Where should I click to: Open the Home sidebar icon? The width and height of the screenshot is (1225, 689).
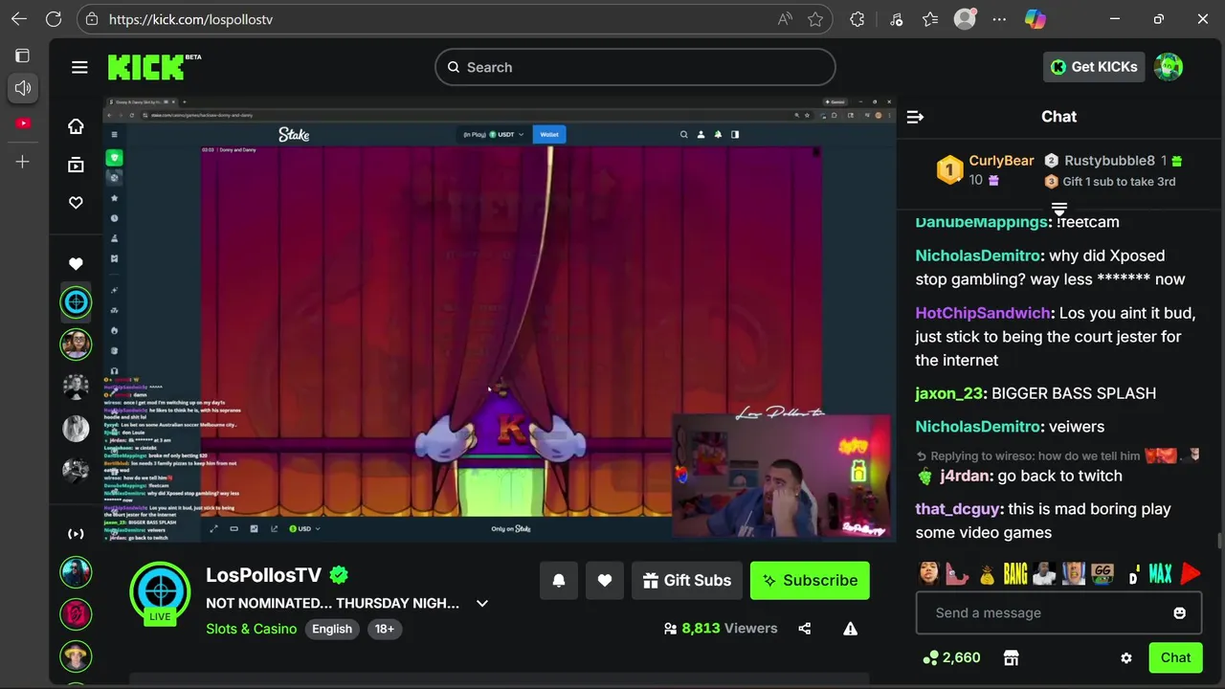click(76, 126)
